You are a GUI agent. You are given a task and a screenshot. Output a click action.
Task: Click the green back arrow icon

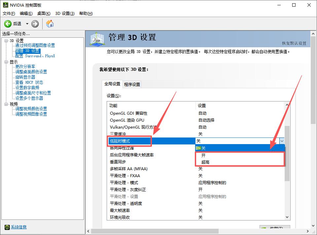click(x=8, y=24)
